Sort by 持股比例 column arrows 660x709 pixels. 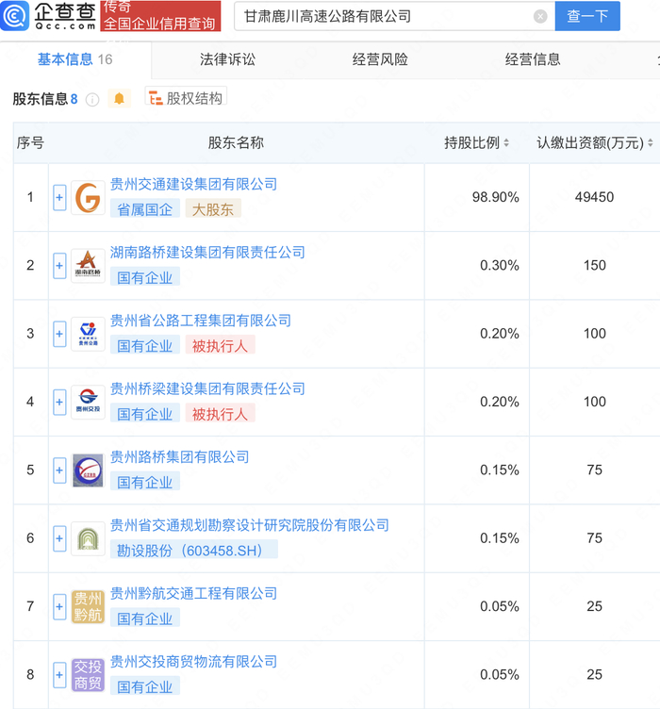pyautogui.click(x=506, y=143)
